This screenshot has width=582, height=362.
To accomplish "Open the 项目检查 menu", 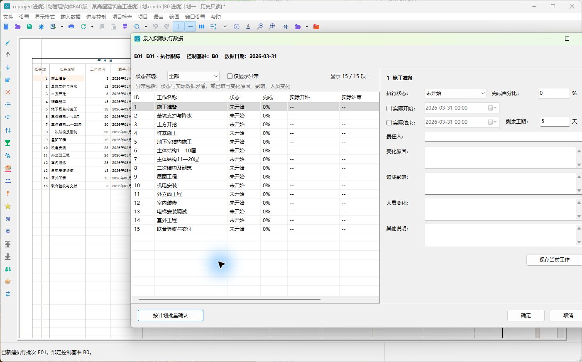I will click(122, 17).
